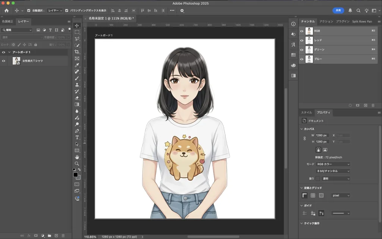Hide the 女性柴犬Tシャツ layer
The width and height of the screenshot is (382, 239).
tap(4, 61)
